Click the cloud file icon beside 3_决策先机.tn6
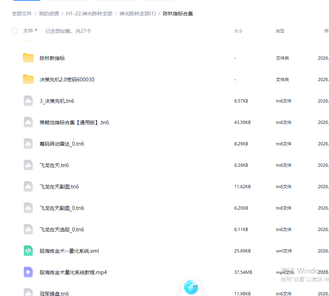 [28, 101]
